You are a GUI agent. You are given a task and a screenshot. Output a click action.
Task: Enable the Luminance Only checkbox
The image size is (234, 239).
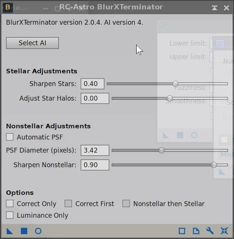pos(10,215)
